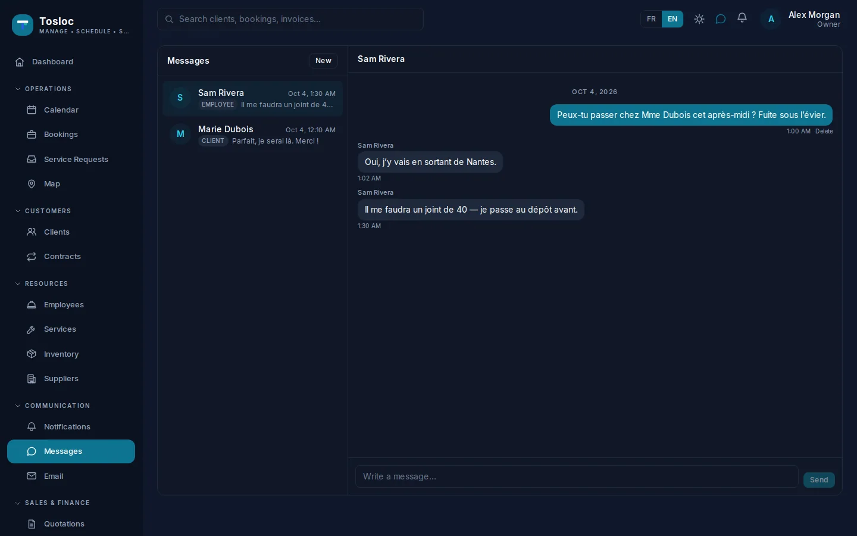Viewport: 857px width, 536px height.
Task: Open the Contracts page
Action: (71, 257)
